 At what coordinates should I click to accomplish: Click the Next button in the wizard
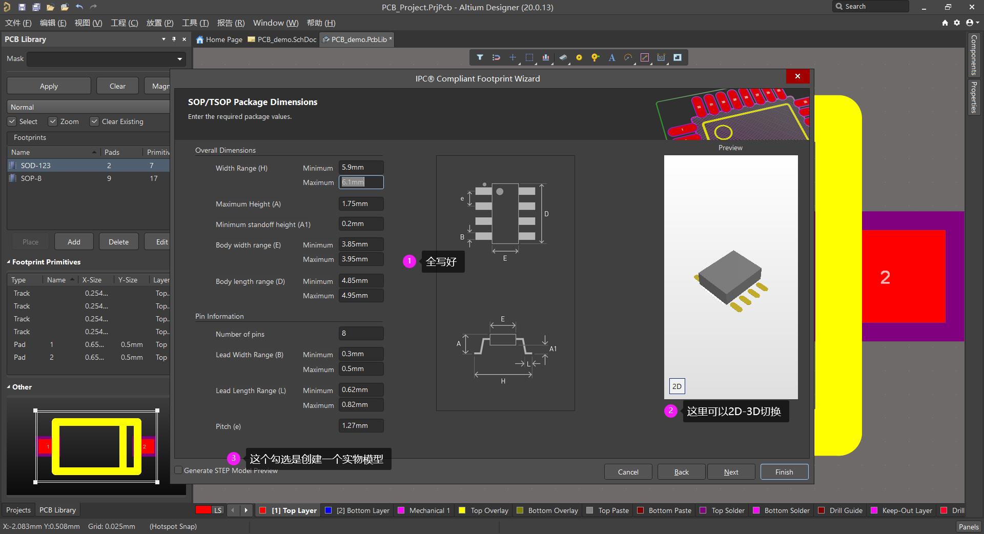[x=731, y=472]
